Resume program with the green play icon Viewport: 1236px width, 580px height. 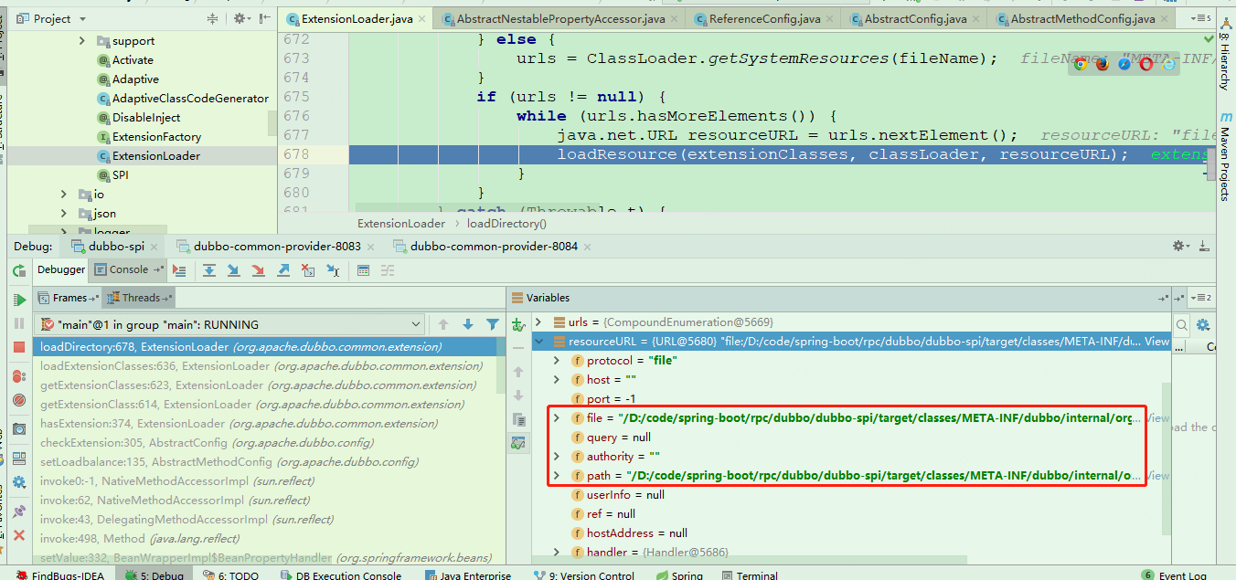pyautogui.click(x=19, y=301)
